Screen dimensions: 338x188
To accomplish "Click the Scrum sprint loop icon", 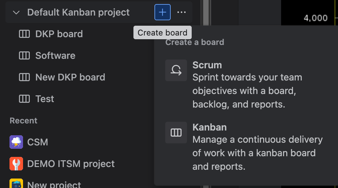I will pyautogui.click(x=176, y=70).
